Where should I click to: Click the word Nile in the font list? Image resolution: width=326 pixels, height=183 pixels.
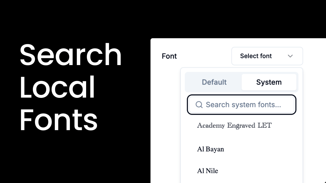(x=212, y=171)
